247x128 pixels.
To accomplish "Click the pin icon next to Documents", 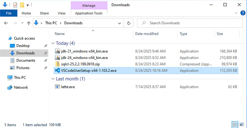I will 45,60.
